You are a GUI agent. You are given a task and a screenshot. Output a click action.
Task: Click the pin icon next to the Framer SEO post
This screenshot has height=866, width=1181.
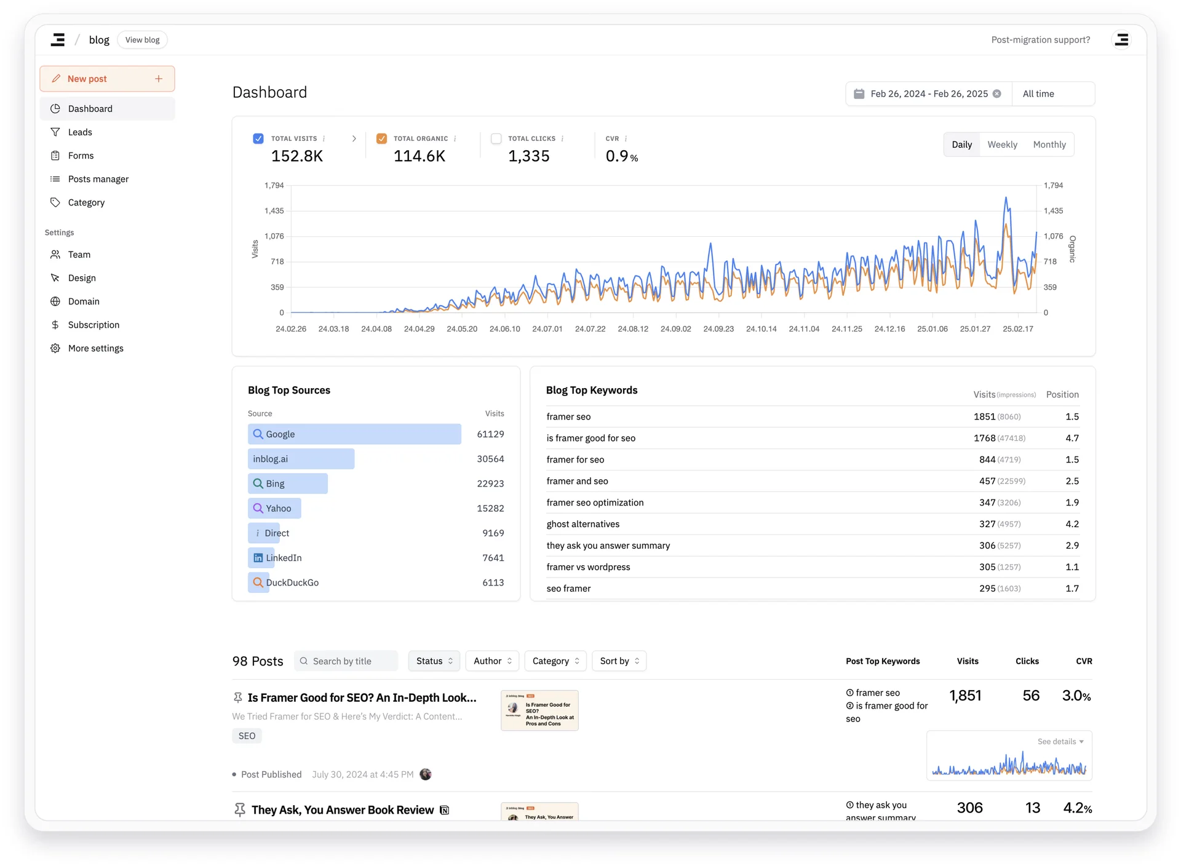238,697
